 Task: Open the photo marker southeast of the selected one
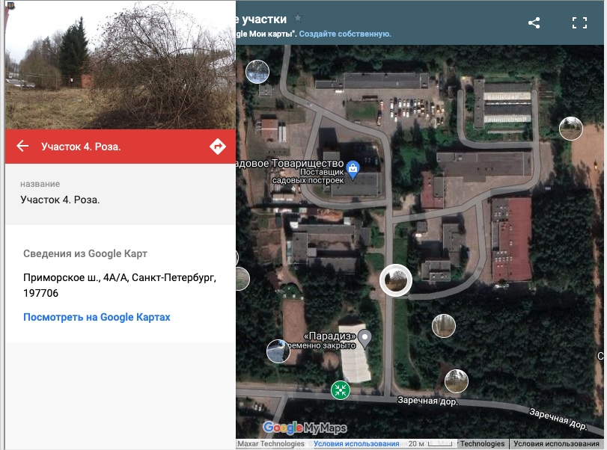[x=444, y=326]
